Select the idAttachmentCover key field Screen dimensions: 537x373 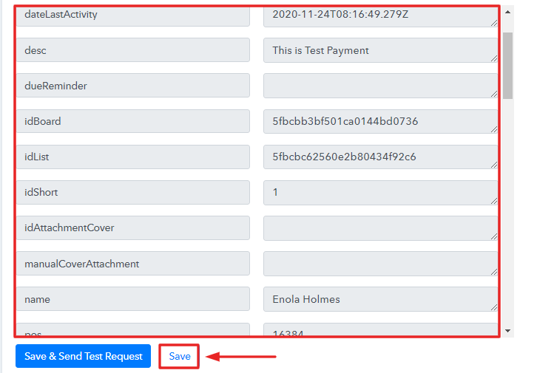(133, 227)
